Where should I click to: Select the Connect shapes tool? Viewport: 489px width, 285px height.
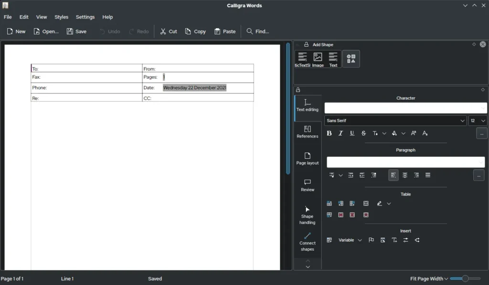pos(308,242)
